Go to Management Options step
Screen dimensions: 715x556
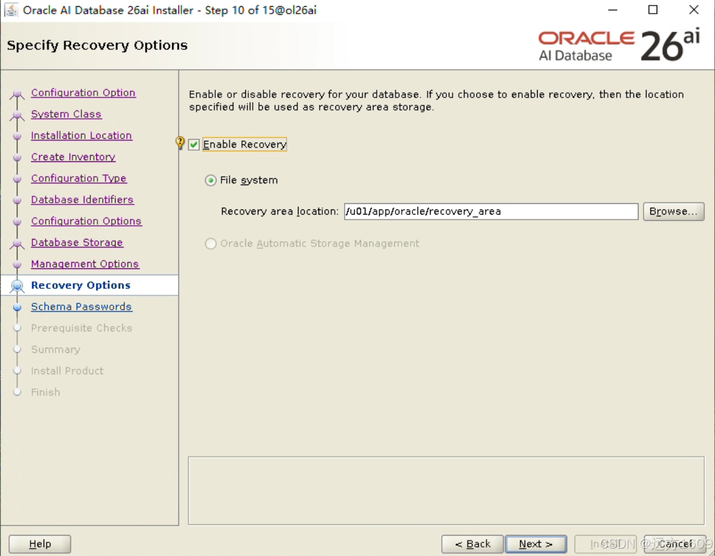pyautogui.click(x=85, y=264)
